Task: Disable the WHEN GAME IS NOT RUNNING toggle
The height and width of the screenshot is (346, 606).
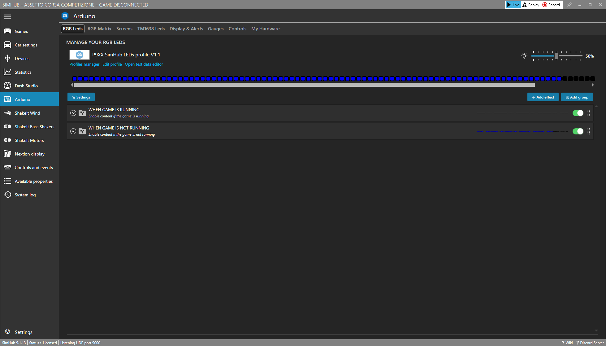Action: tap(578, 131)
